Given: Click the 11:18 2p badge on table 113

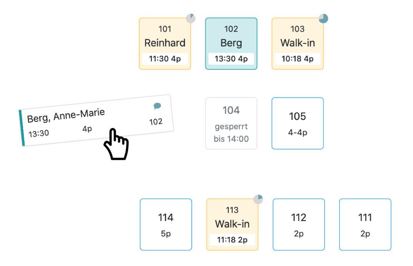Looking at the screenshot, I should pos(232,240).
